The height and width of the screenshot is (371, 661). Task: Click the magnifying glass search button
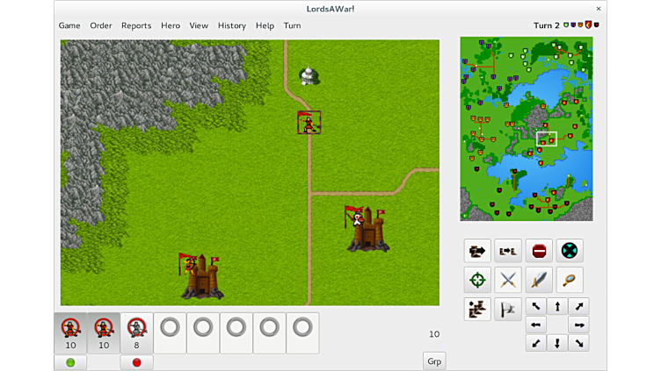(570, 280)
